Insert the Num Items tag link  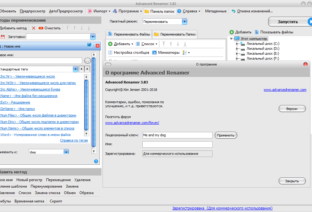37,128
